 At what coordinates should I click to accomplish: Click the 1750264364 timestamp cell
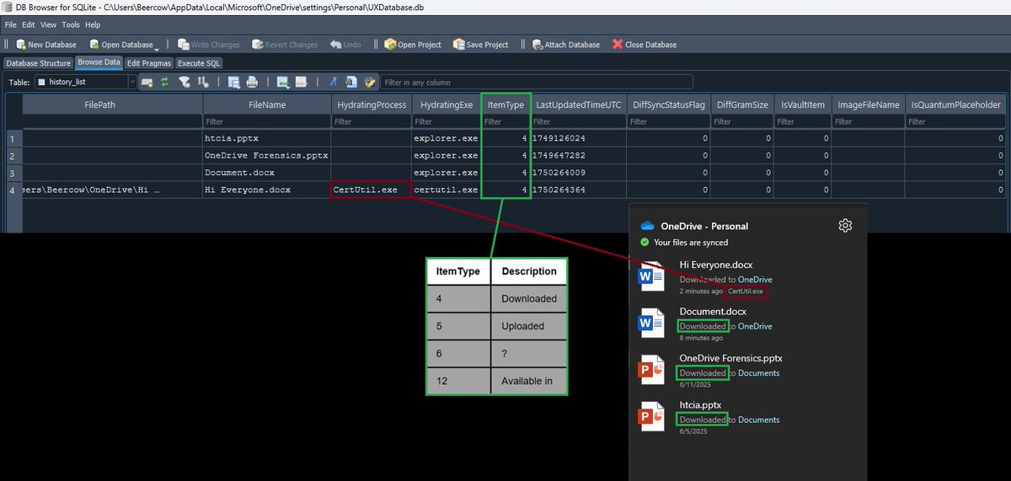coord(579,190)
